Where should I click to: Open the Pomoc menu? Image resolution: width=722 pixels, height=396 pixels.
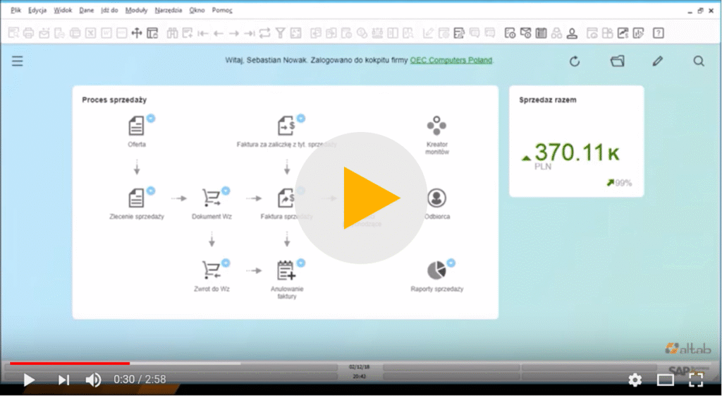click(x=222, y=10)
